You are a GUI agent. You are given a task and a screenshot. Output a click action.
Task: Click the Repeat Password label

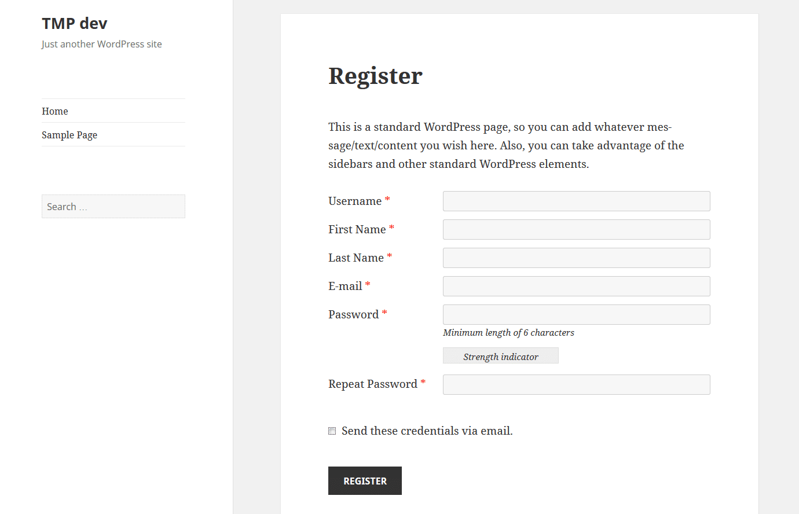[x=373, y=384]
